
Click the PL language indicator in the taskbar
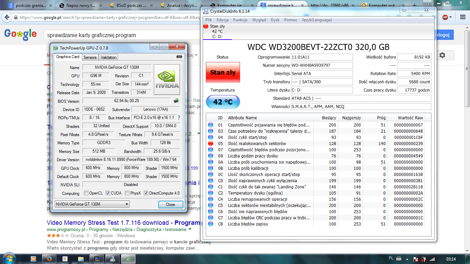click(x=391, y=258)
